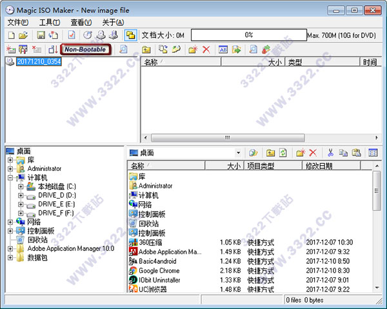Open the 桌面 location dropdown
This screenshot has height=309, width=387.
[238, 153]
